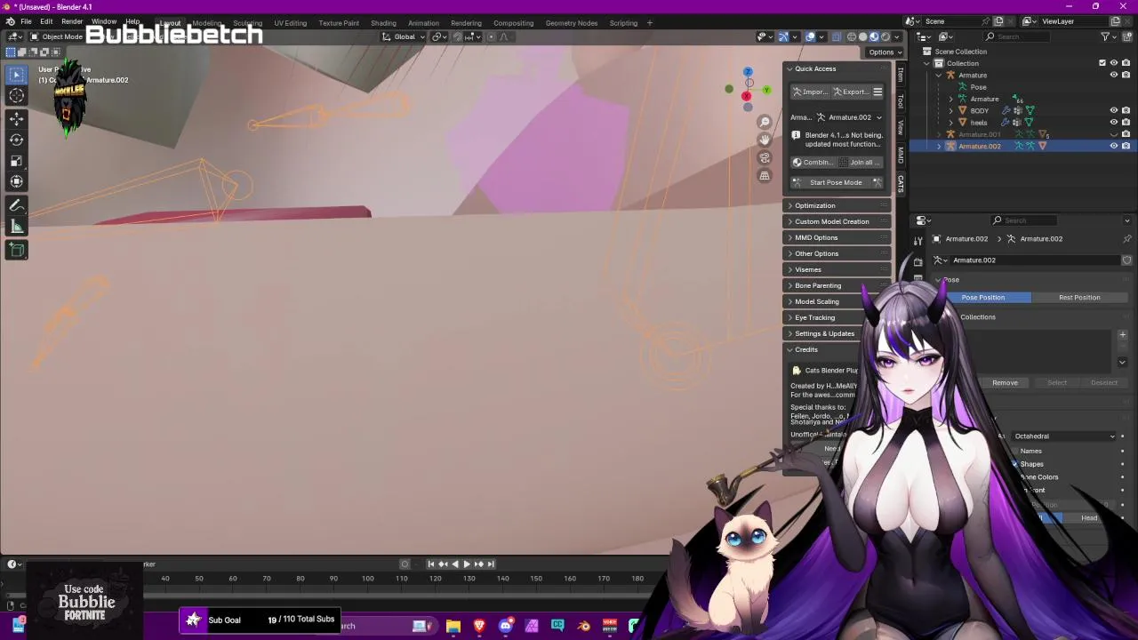Switch to Geometry Nodes workspace tab
The height and width of the screenshot is (640, 1138).
click(x=571, y=22)
